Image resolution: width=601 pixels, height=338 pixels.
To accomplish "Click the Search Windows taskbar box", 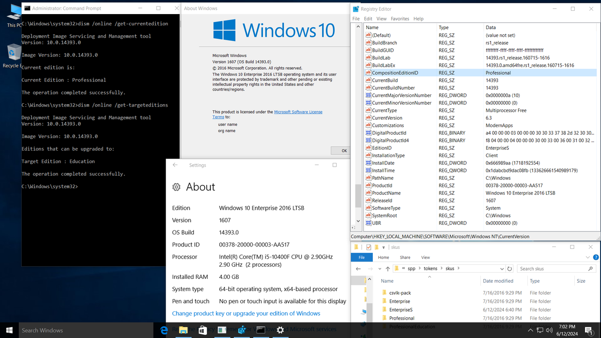I will coord(86,330).
